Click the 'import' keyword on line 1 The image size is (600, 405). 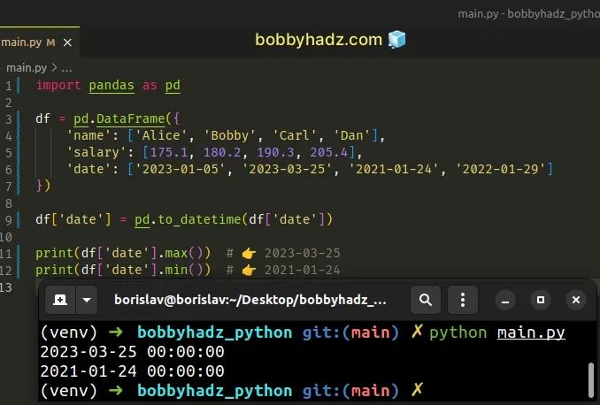[x=58, y=85]
